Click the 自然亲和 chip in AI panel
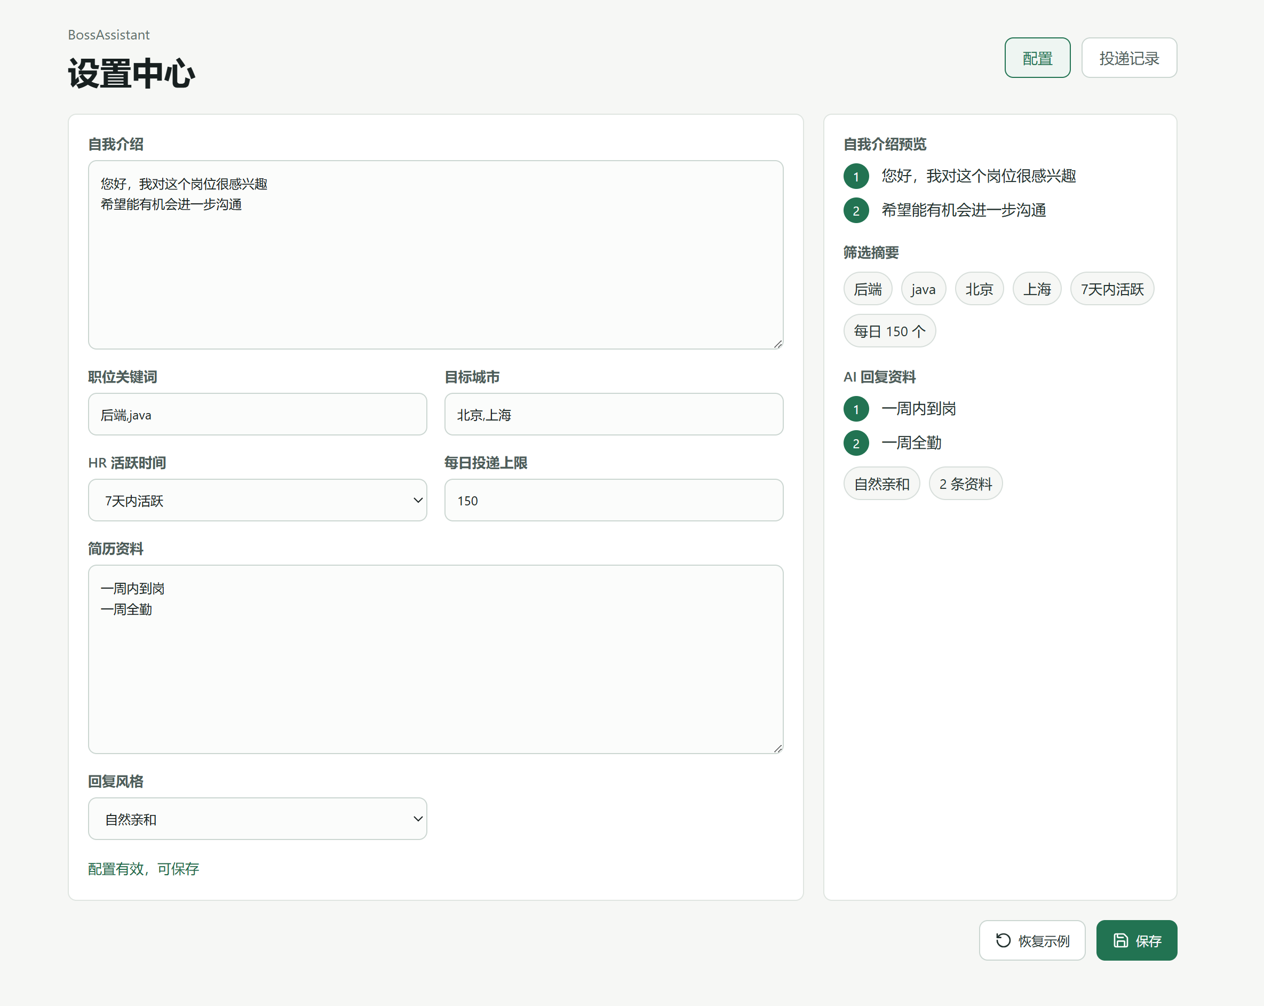This screenshot has height=1006, width=1264. (882, 484)
